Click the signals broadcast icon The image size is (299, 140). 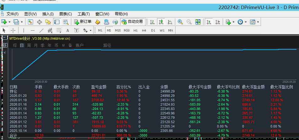115,22
